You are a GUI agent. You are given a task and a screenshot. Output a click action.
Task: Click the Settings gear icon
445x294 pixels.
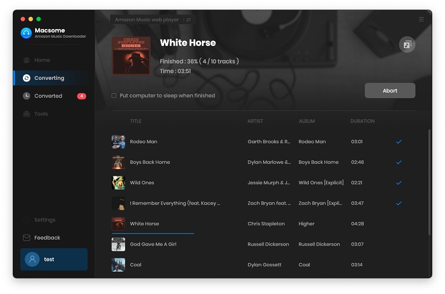tap(26, 220)
